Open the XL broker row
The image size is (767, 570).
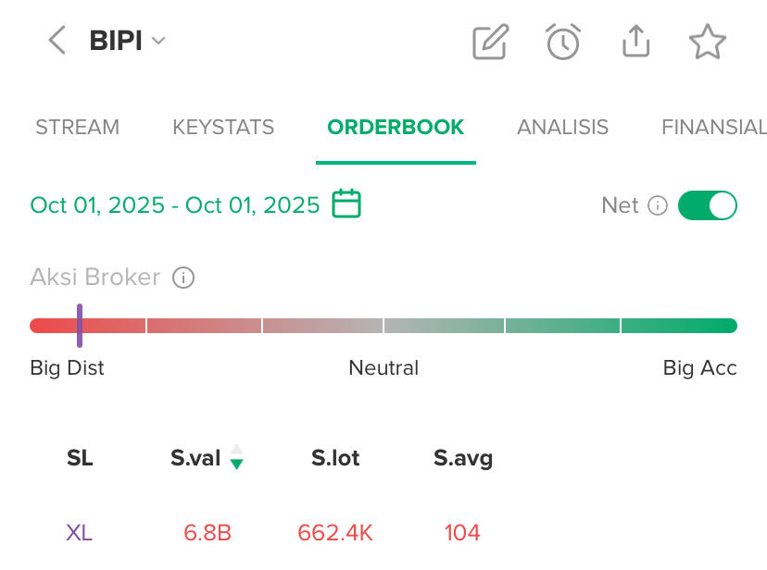click(x=80, y=533)
